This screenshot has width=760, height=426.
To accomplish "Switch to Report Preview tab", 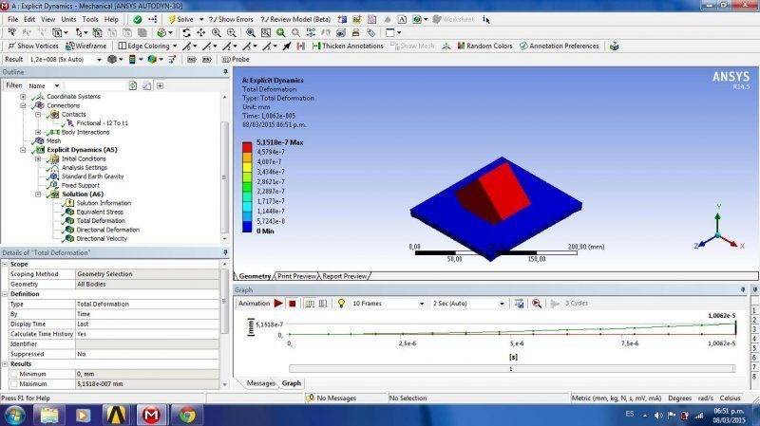I will [345, 276].
